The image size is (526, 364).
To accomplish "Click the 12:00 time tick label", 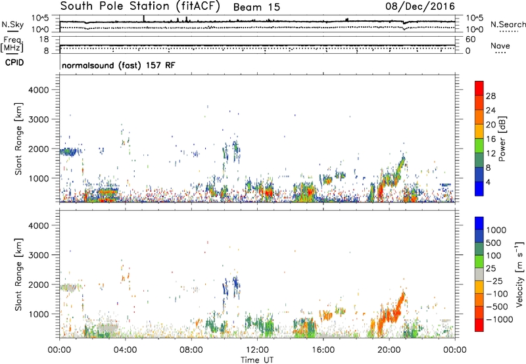I will (257, 350).
